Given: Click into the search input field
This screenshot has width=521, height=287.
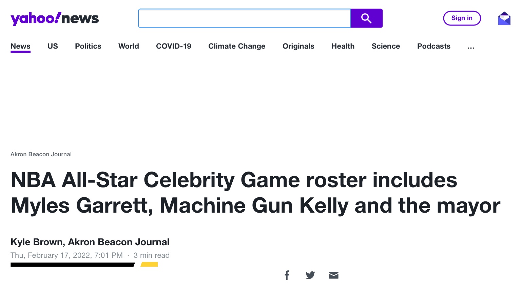Looking at the screenshot, I should [x=245, y=18].
